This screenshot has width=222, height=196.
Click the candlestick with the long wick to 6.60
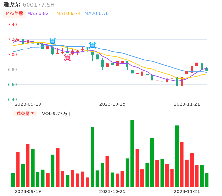click(132, 77)
